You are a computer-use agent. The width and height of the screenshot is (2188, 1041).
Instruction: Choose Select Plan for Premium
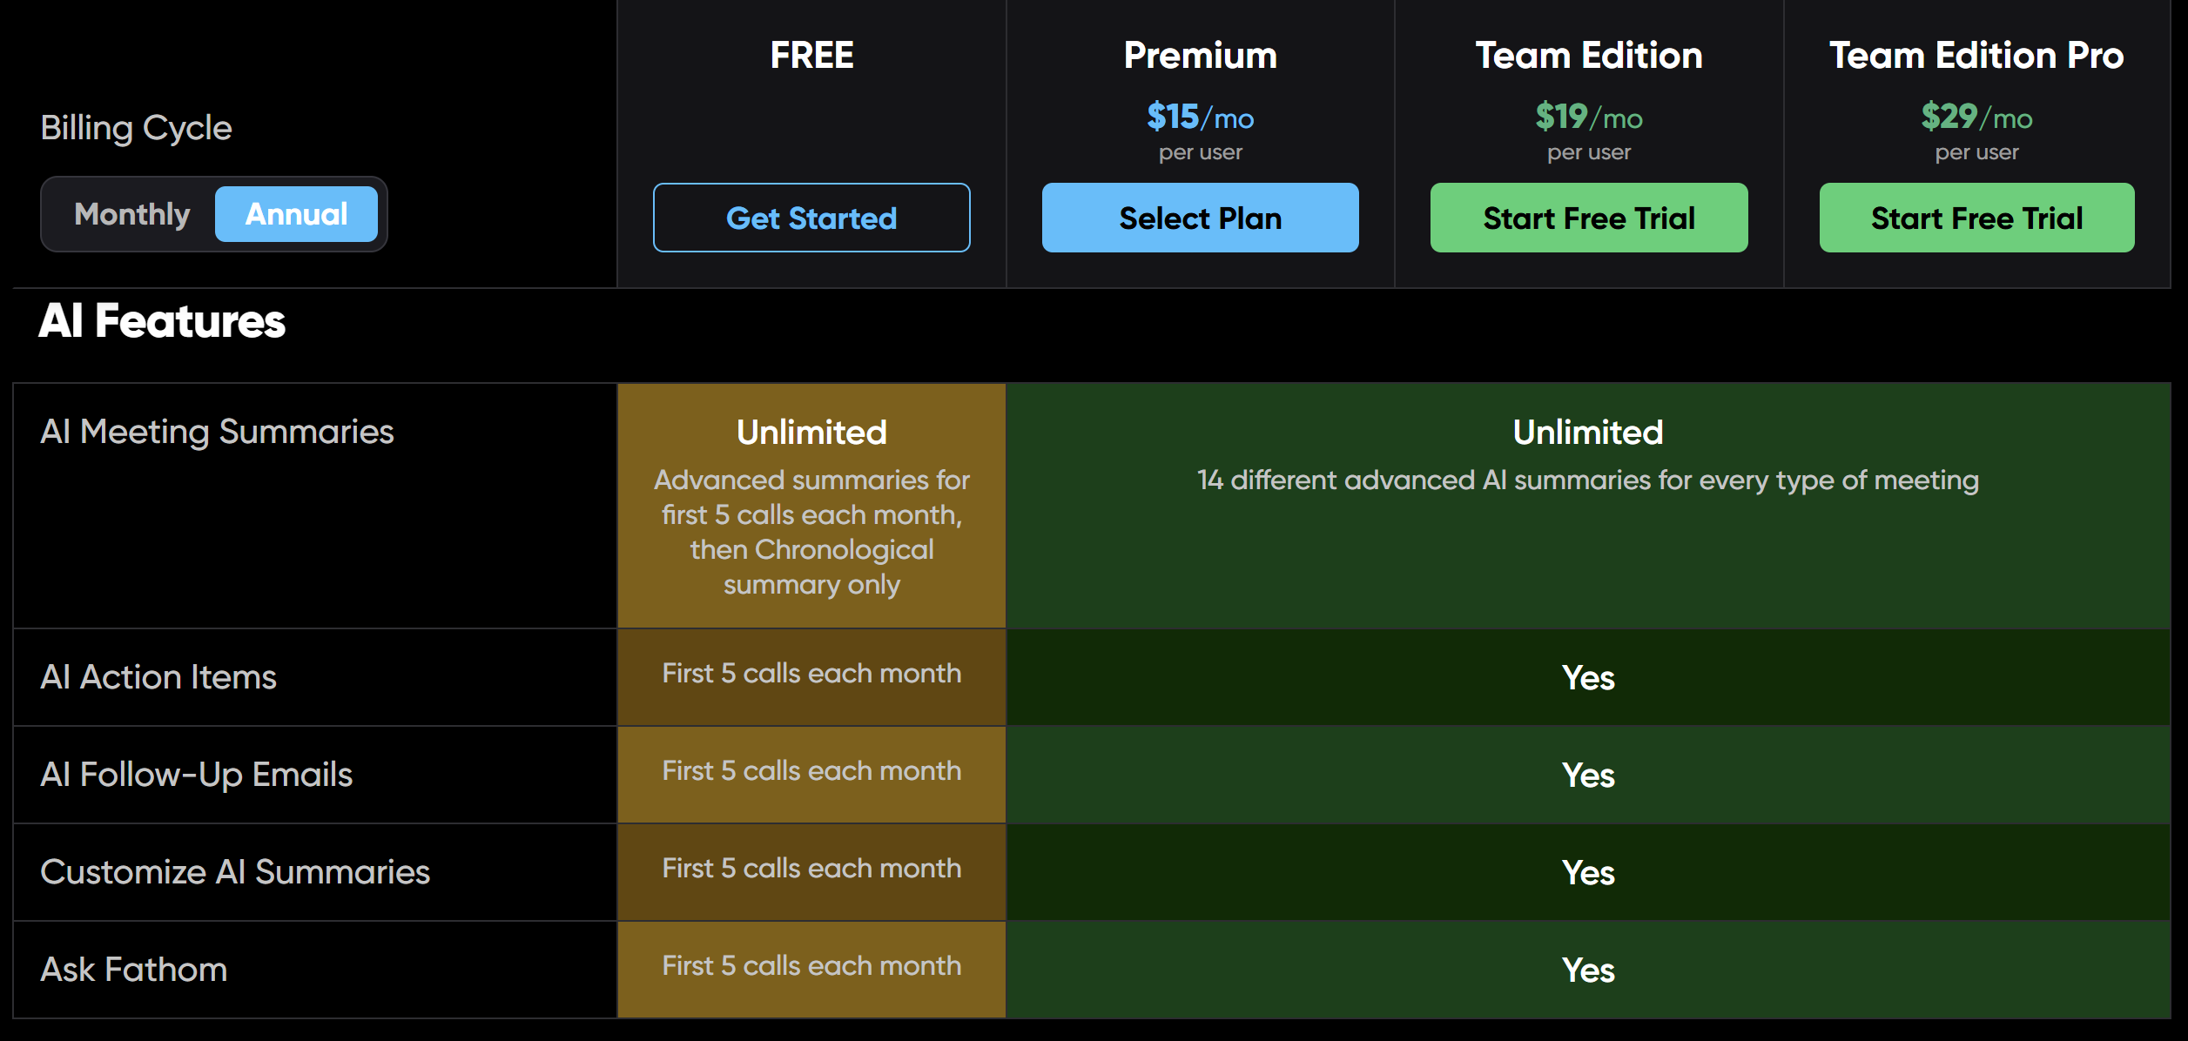pyautogui.click(x=1200, y=218)
